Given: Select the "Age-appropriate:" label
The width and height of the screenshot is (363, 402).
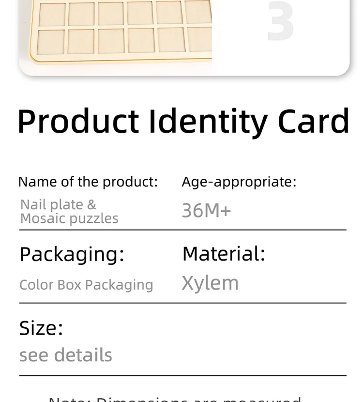Looking at the screenshot, I should point(239,182).
